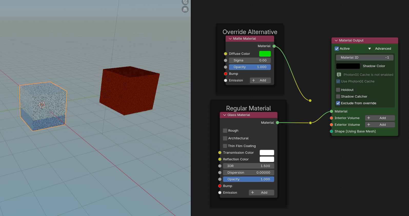Check the Rough option on Glass Material
This screenshot has width=409, height=216.
225,131
